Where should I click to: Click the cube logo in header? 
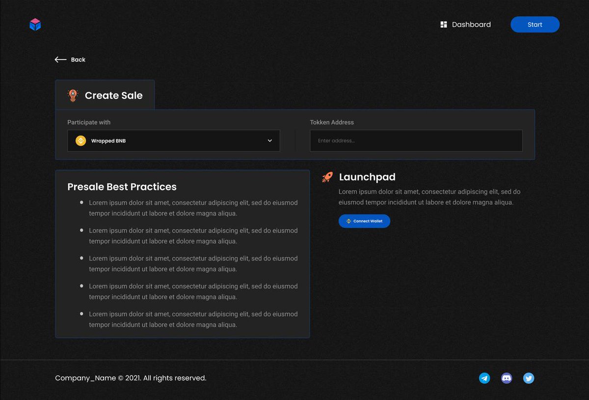pyautogui.click(x=35, y=25)
